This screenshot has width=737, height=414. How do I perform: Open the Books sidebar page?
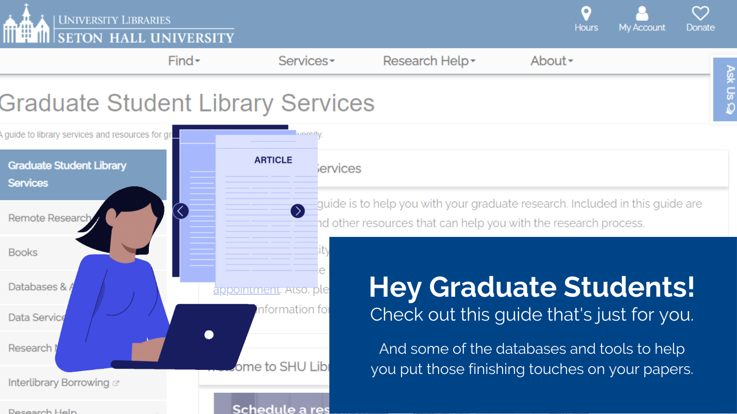coord(83,253)
